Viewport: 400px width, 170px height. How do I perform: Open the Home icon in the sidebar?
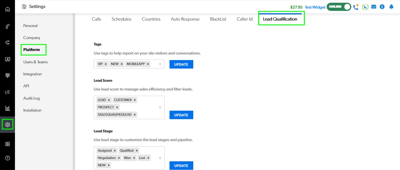pyautogui.click(x=8, y=9)
